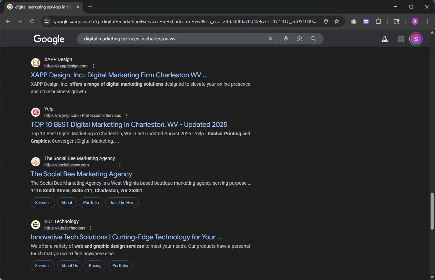Open more options for KDE Technology result
The width and height of the screenshot is (435, 280).
coord(91,228)
